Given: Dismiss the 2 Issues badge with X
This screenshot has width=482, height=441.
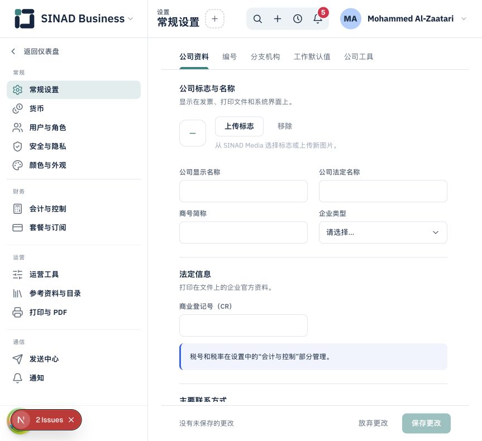Looking at the screenshot, I should pyautogui.click(x=71, y=420).
